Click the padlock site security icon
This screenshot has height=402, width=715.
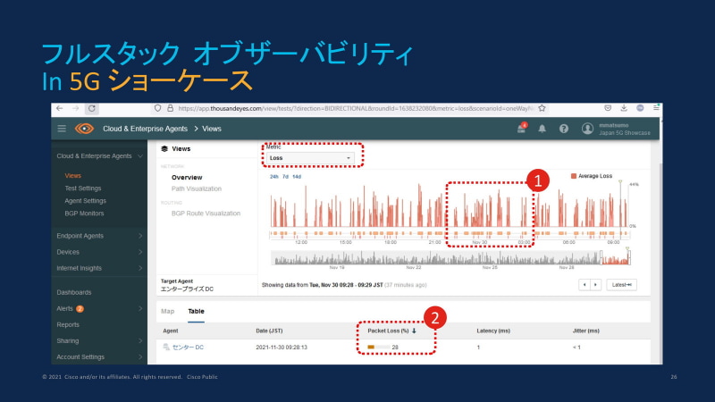(x=170, y=108)
